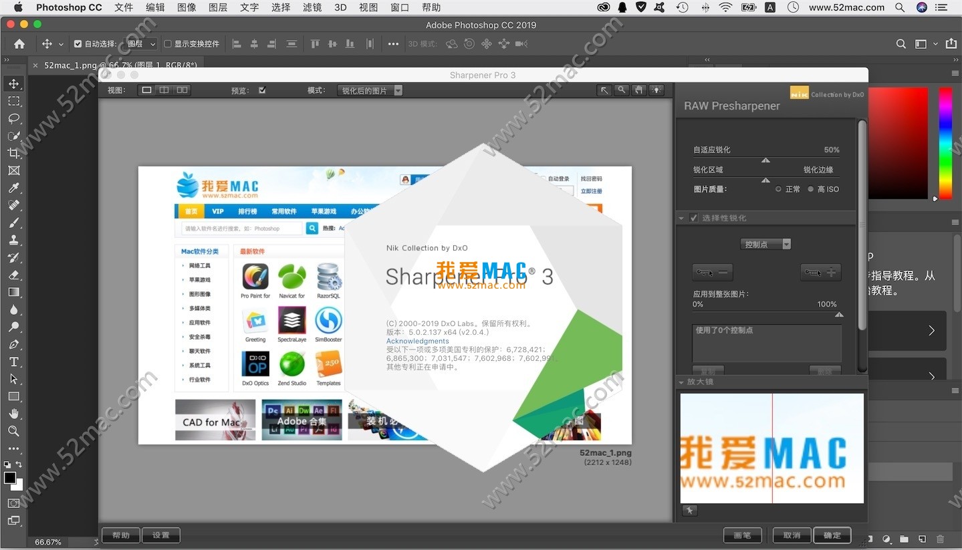This screenshot has width=962, height=550.
Task: Click the remove control point minus button
Action: [x=713, y=272]
